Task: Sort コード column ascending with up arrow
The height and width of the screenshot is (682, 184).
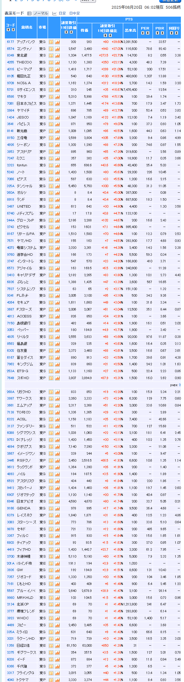Action: coord(8,30)
